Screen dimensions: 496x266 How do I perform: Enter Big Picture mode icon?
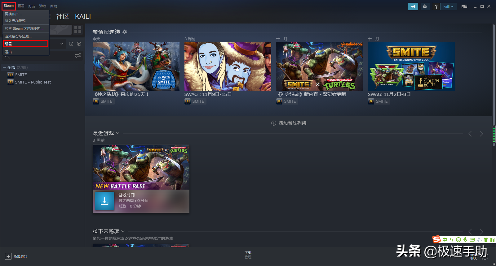click(464, 6)
